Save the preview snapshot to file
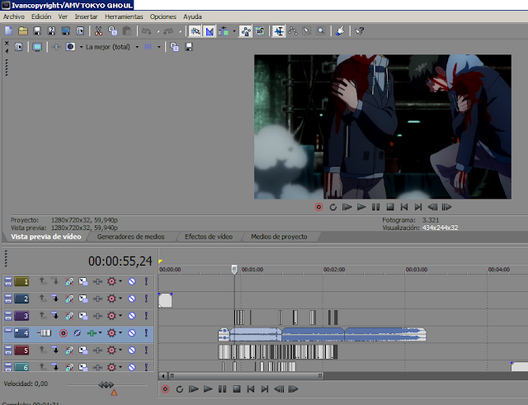528x405 pixels. click(189, 47)
